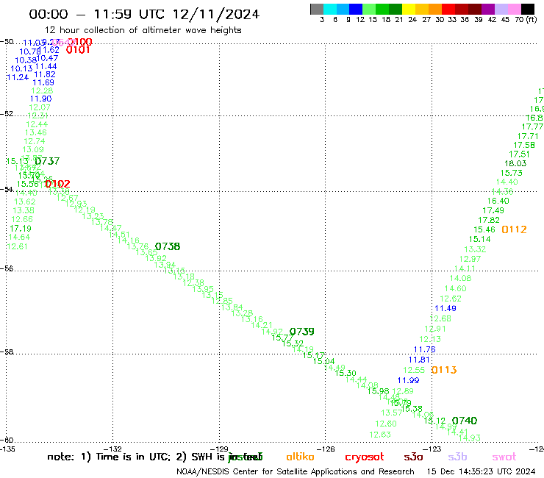This screenshot has height=478, width=544.
Task: Click the NOAA/NESDIS credit line in the footer
Action: 296,472
